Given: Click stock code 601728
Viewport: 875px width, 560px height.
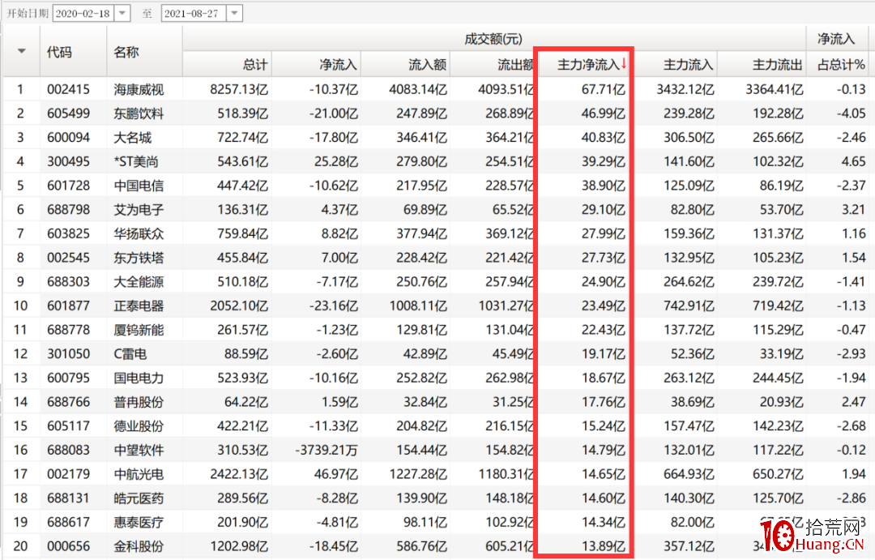Looking at the screenshot, I should click(68, 186).
